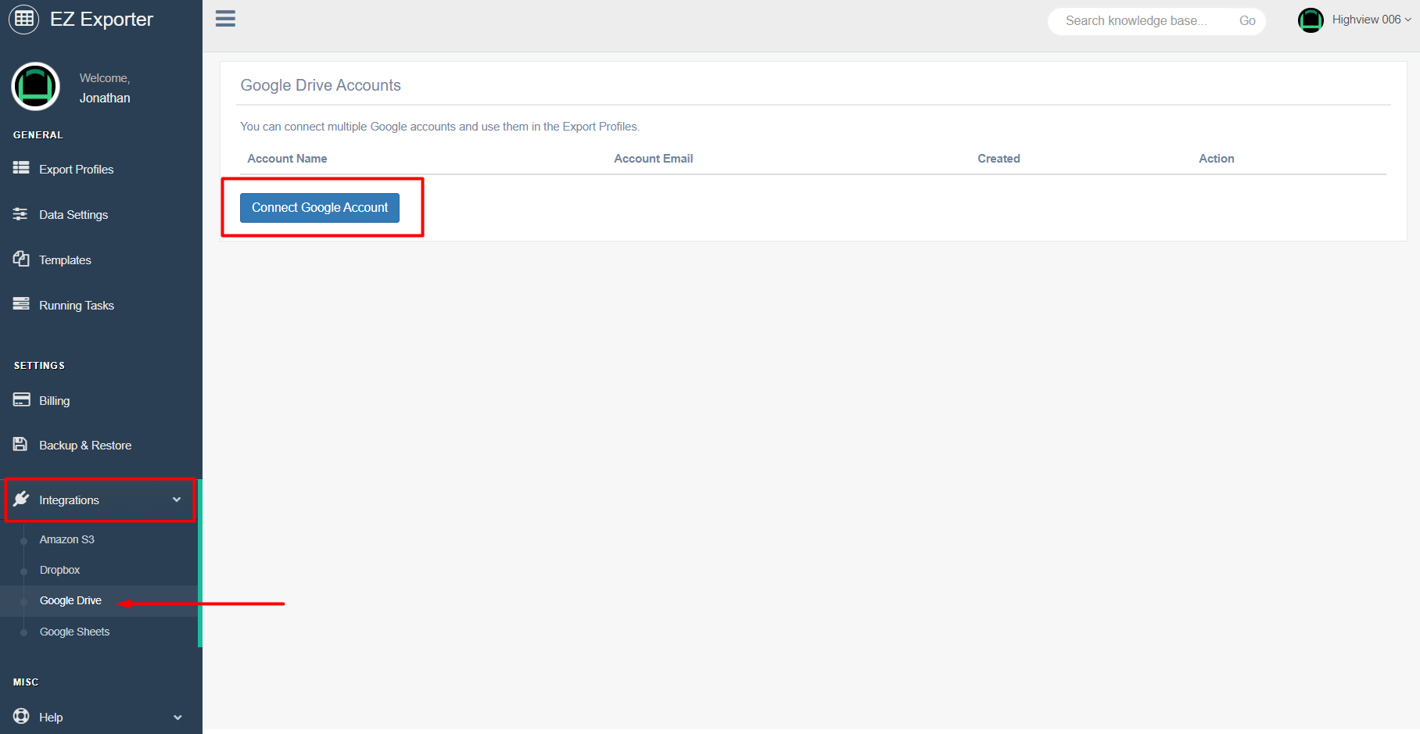Click the Templates icon in the sidebar
The height and width of the screenshot is (734, 1420).
pyautogui.click(x=21, y=259)
